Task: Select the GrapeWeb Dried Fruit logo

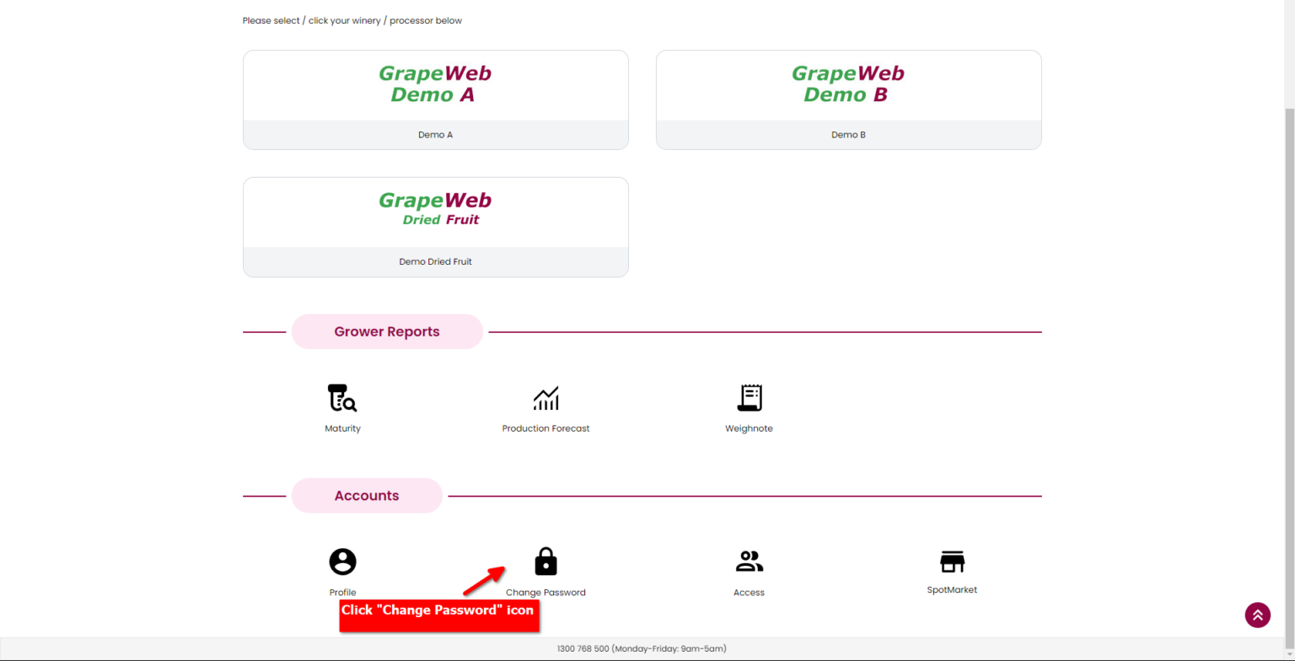Action: pyautogui.click(x=435, y=209)
